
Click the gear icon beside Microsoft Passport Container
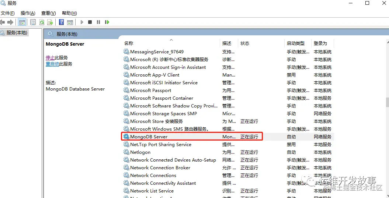click(x=126, y=98)
